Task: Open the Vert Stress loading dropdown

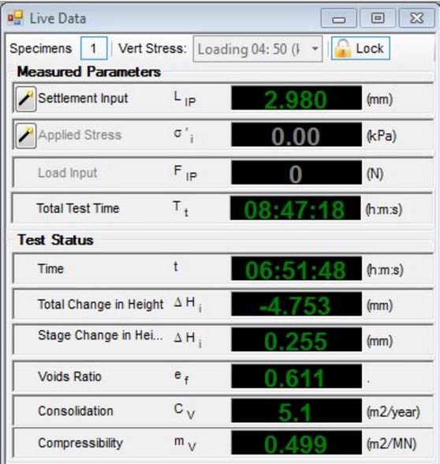Action: click(x=258, y=49)
